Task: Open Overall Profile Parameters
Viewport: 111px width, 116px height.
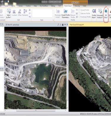Action: [x=65, y=13]
